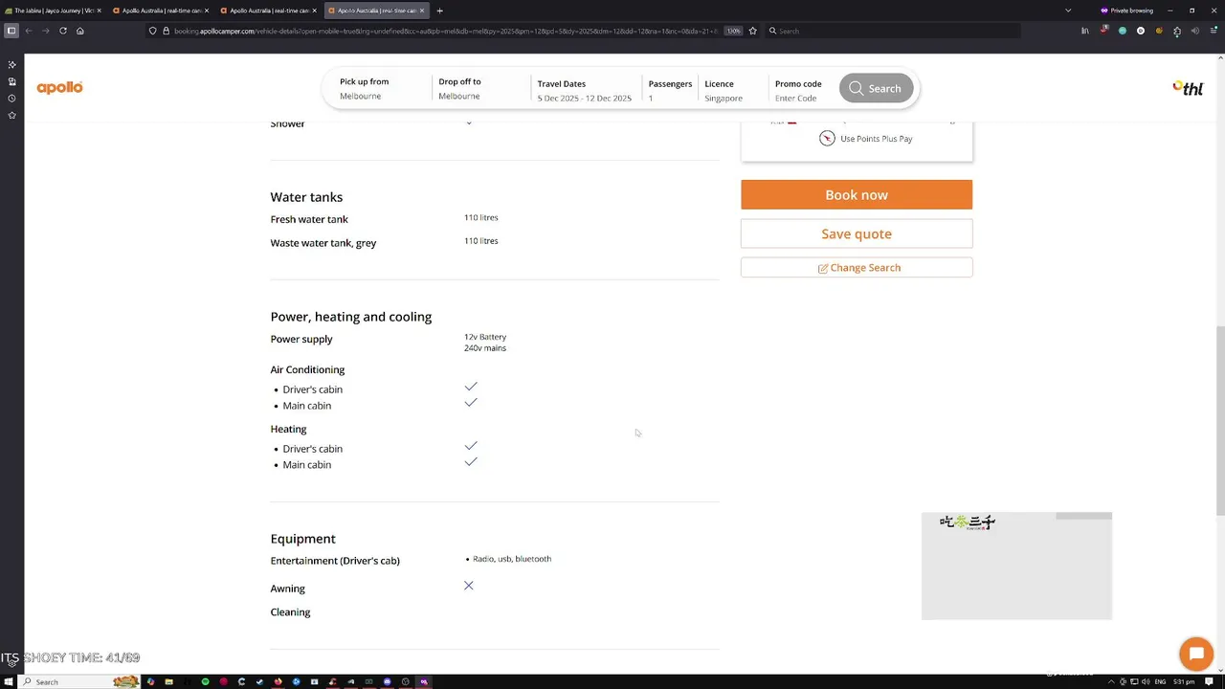
Task: Click the sidebar bookmarks star icon
Action: pos(11,115)
